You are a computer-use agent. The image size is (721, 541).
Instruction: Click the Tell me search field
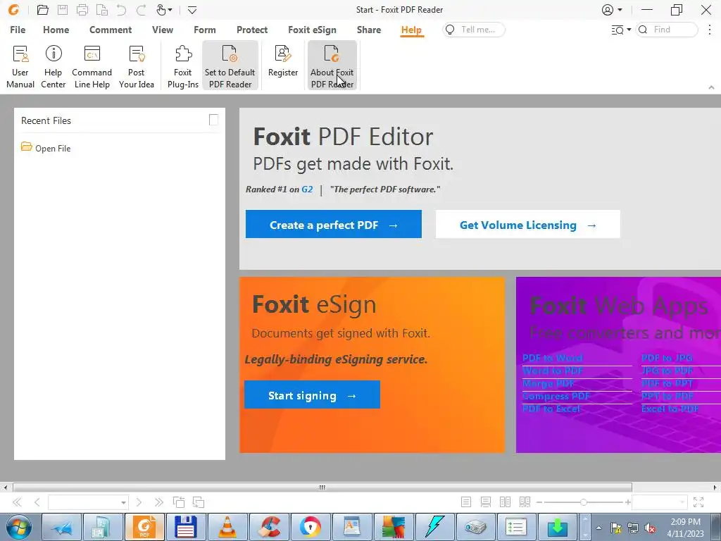474,30
